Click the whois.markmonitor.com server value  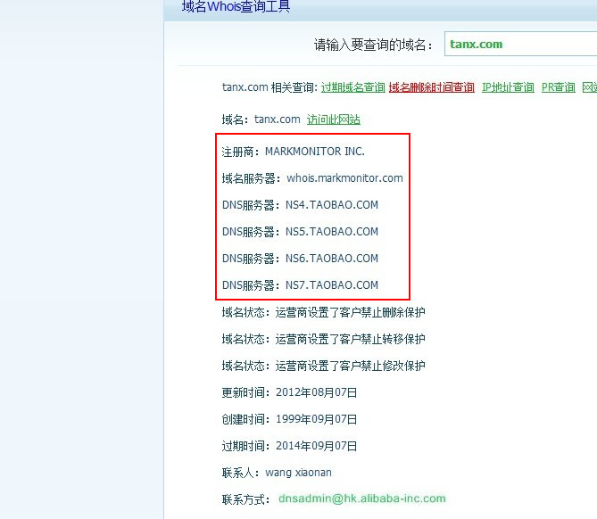pyautogui.click(x=344, y=178)
